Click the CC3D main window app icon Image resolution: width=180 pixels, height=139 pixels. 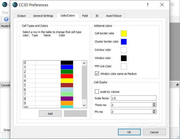click(x=5, y=4)
